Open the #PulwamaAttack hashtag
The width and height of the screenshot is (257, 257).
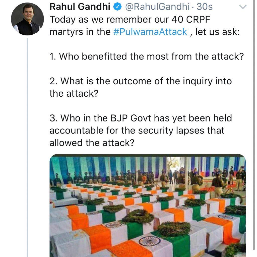[150, 32]
